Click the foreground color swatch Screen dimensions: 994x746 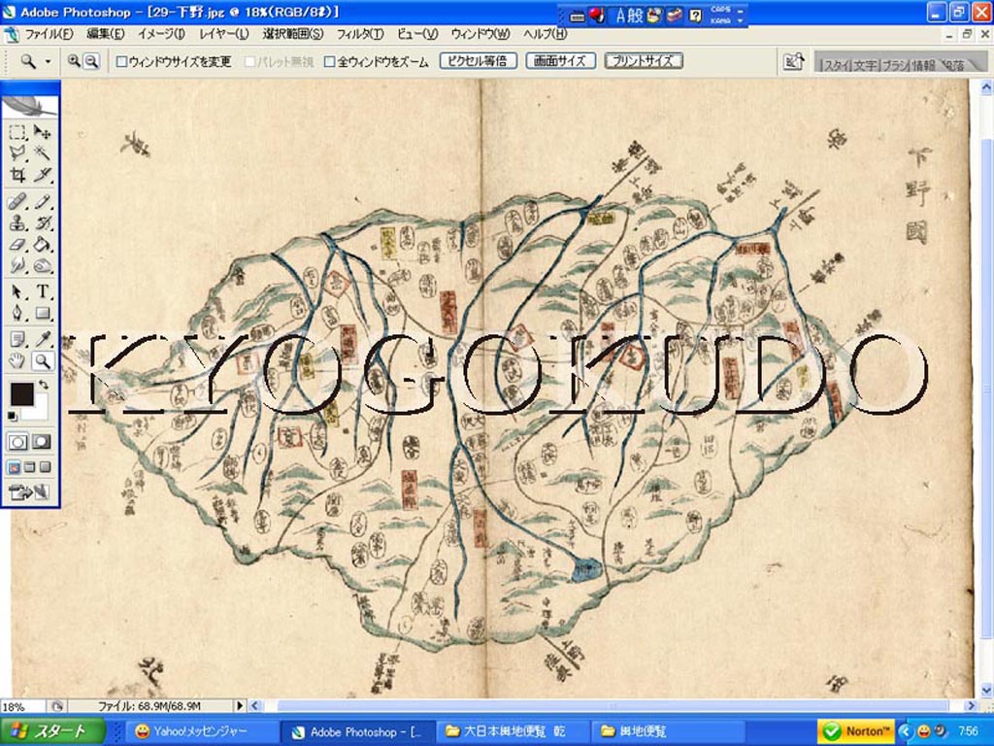[21, 394]
